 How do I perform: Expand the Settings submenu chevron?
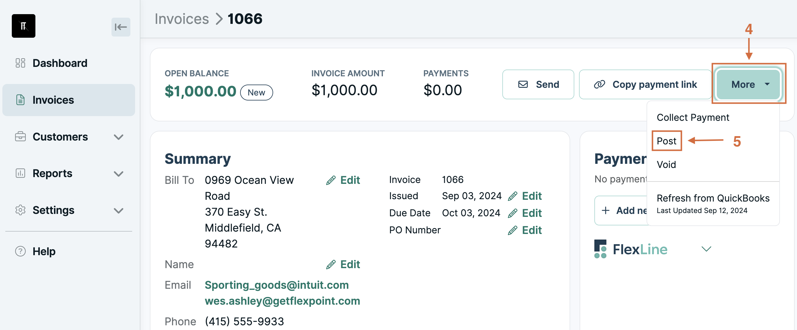(119, 210)
